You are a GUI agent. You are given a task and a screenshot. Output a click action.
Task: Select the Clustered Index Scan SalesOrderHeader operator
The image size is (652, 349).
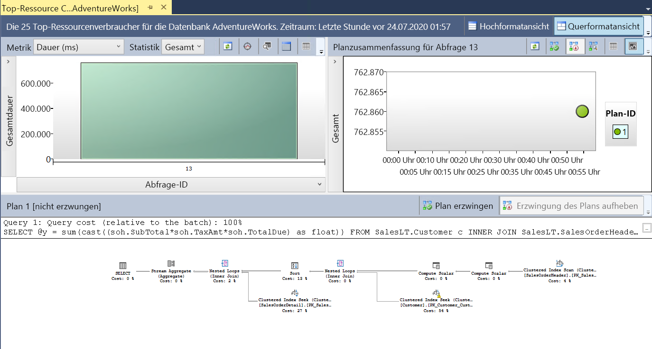point(559,271)
